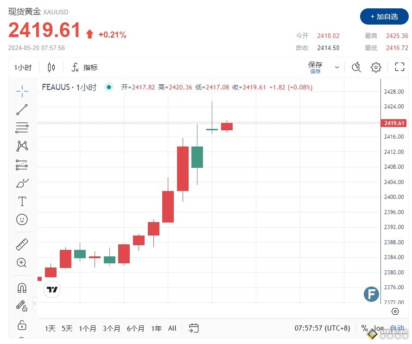The height and width of the screenshot is (344, 412).
Task: Toggle log scale on price axis
Action: pyautogui.click(x=379, y=328)
